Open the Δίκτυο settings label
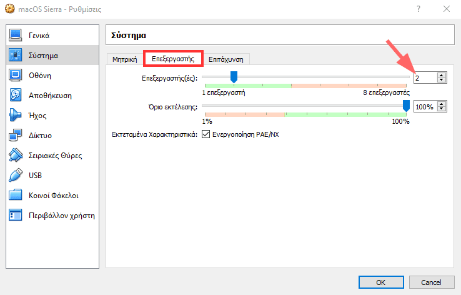The image size is (461, 295). pyautogui.click(x=40, y=136)
